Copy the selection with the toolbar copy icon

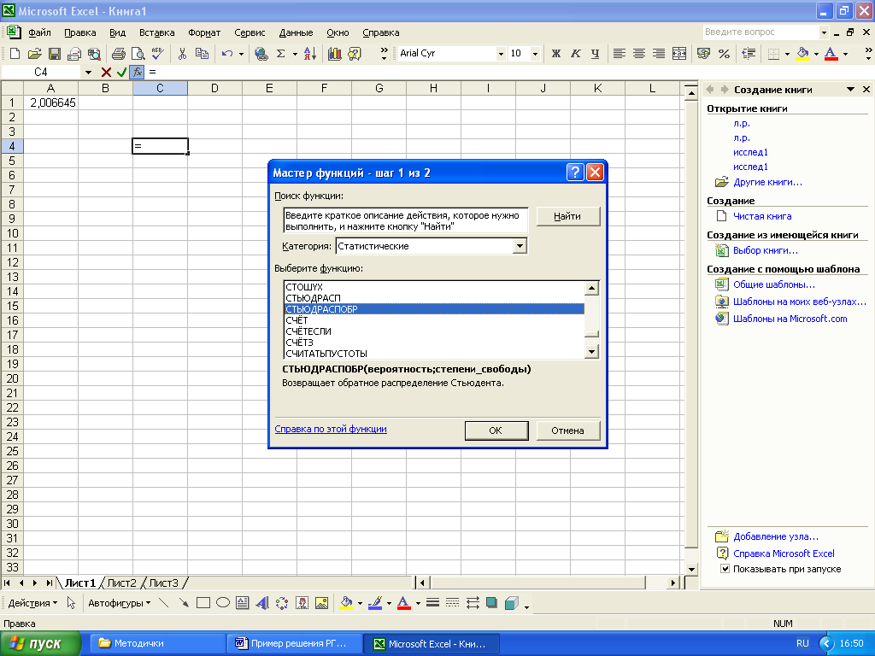point(202,54)
